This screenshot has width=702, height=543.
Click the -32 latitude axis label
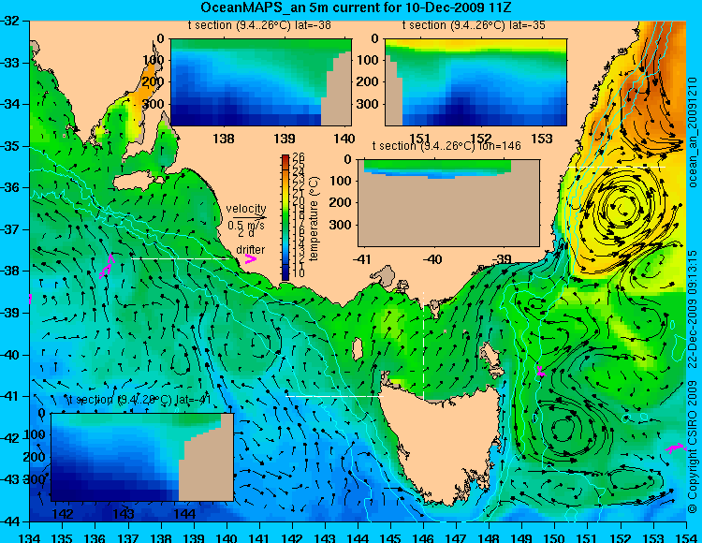[10, 21]
